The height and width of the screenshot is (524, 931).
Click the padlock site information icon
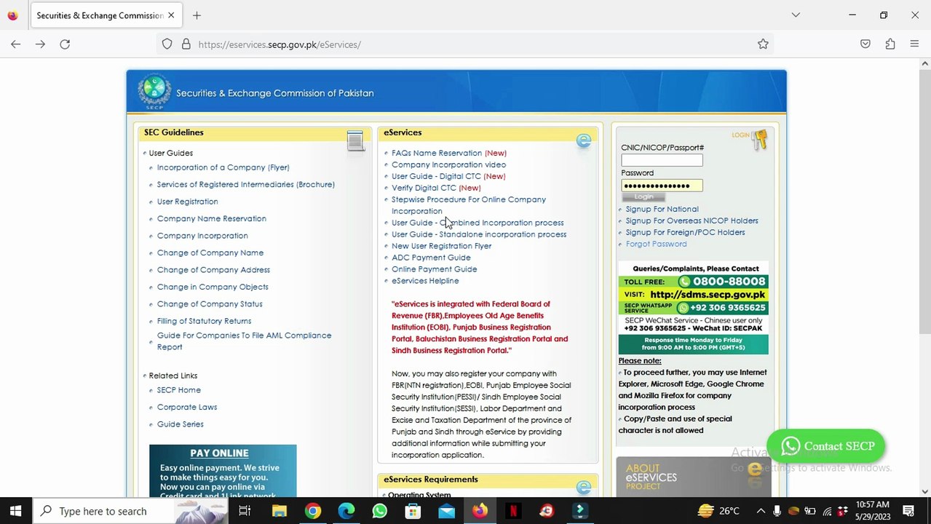coord(186,44)
